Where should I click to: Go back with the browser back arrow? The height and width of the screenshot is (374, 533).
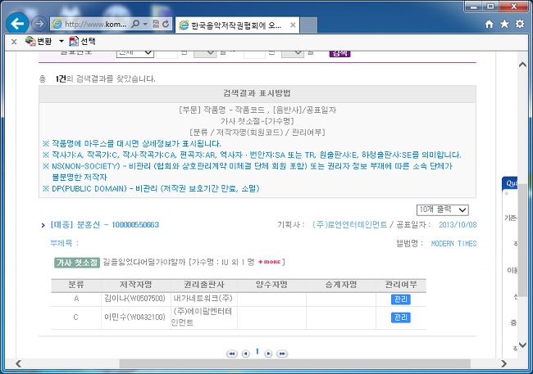coord(17,24)
